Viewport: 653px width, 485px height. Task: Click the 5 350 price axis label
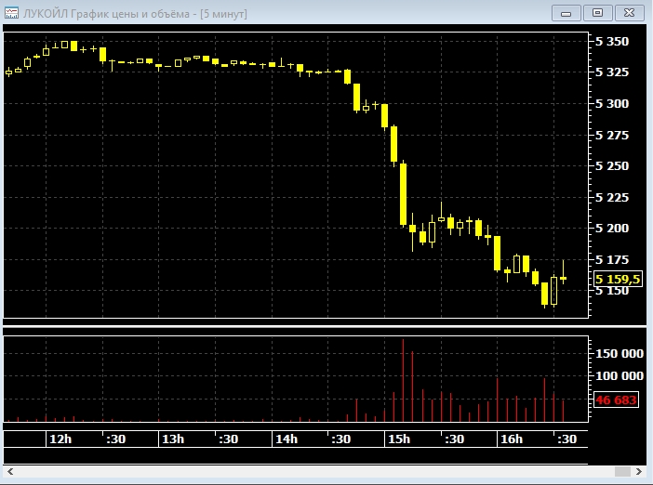612,41
